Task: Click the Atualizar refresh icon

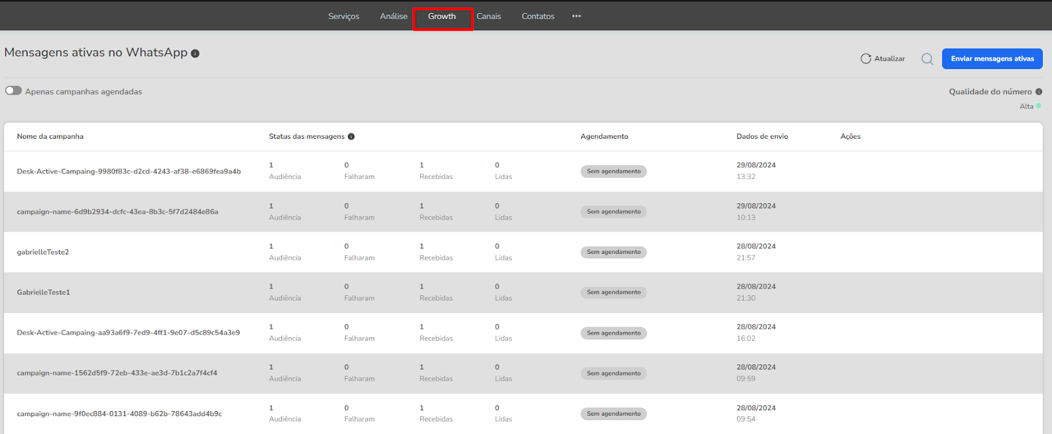Action: tap(866, 59)
